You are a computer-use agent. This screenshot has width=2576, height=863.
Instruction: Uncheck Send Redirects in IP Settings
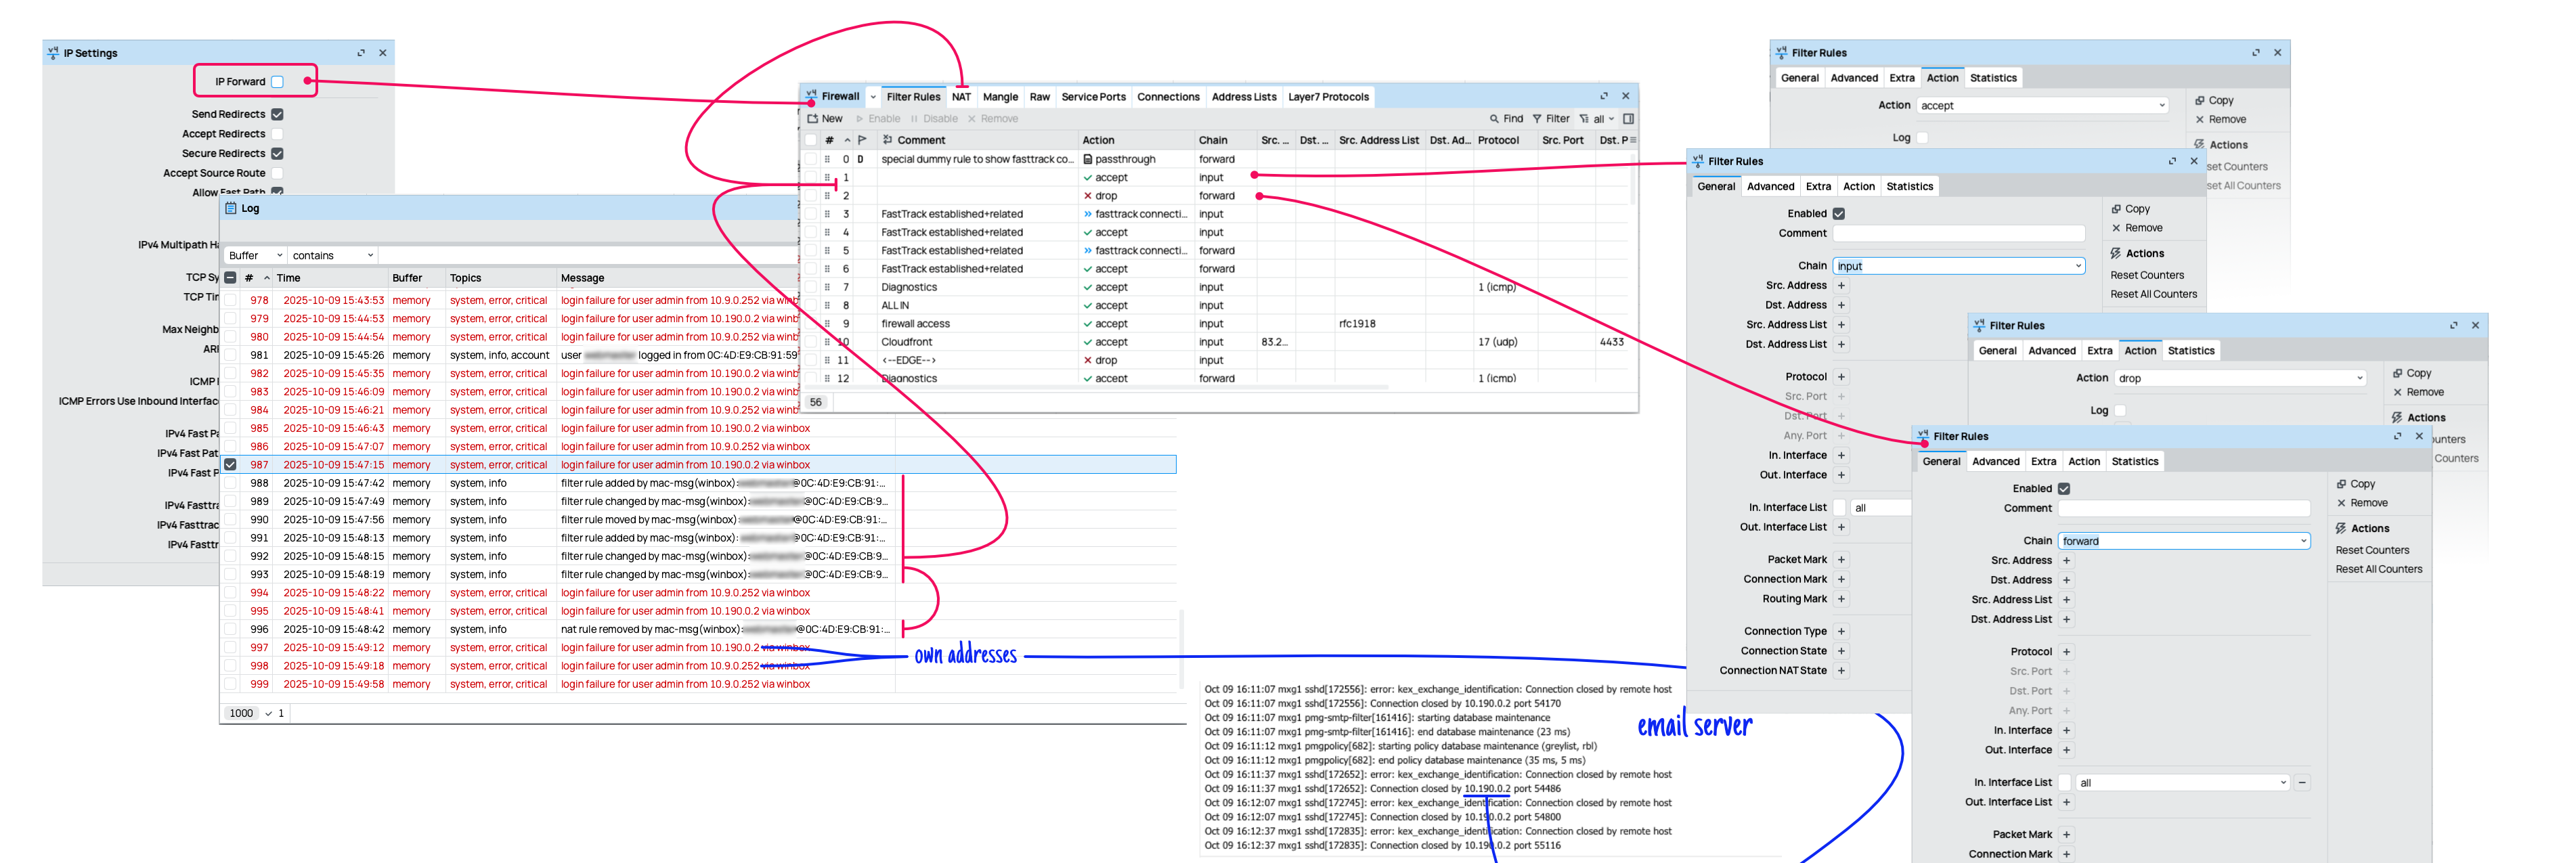[x=278, y=115]
